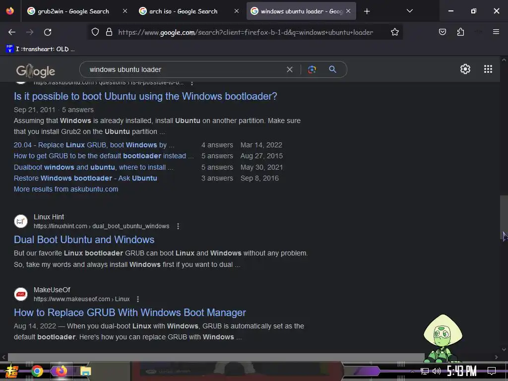Open the Extensions puzzle icon
Screen dimensions: 508x381
coord(460,32)
